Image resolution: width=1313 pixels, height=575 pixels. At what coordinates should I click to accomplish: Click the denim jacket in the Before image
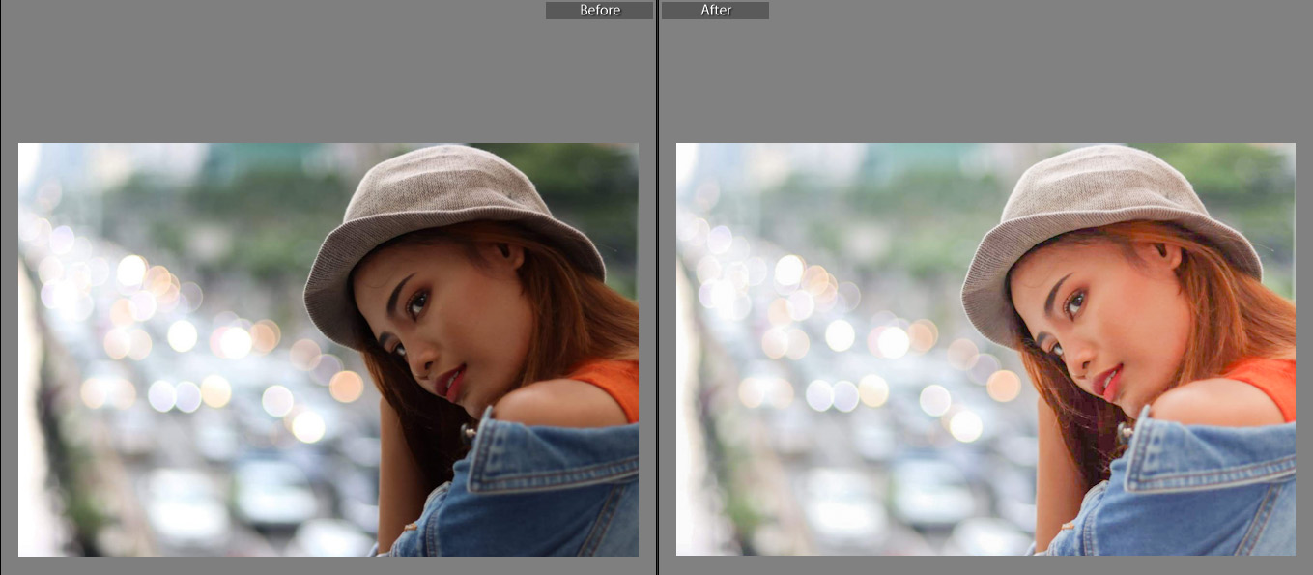(x=551, y=493)
